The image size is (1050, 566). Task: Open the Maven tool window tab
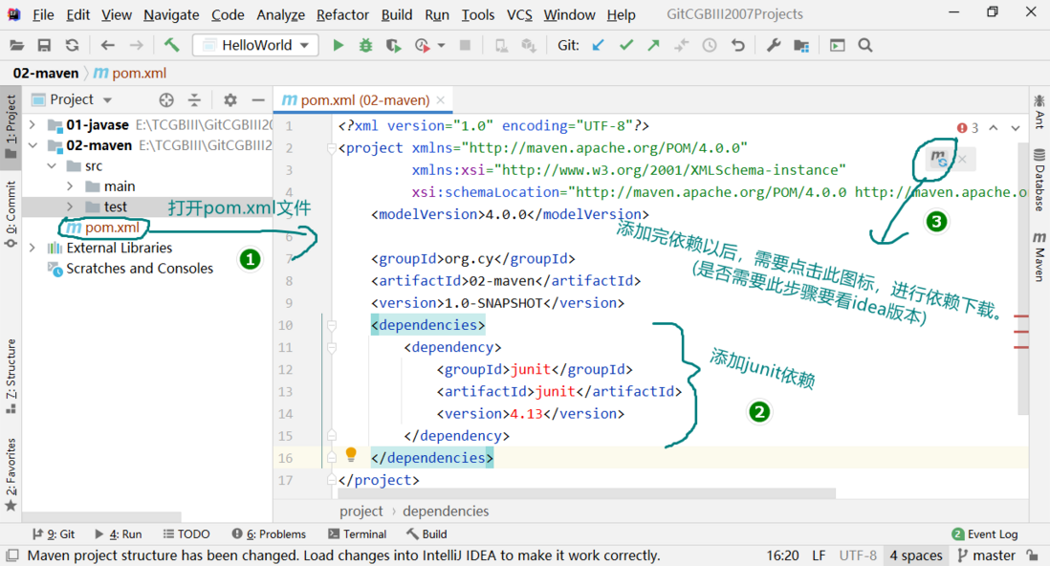pos(1039,256)
